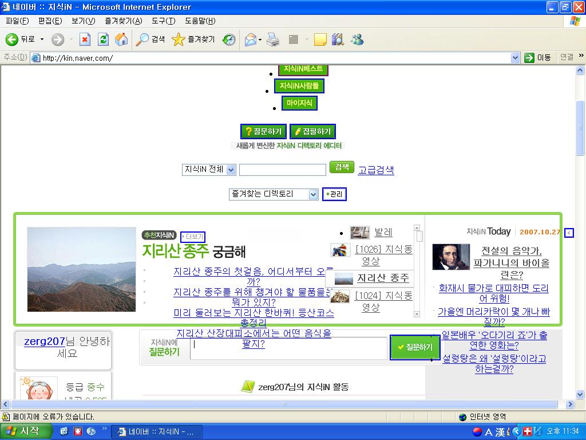Viewport: 586px width, 440px height.
Task: Open the 즐겨찾기 star toolbar button
Action: coord(193,40)
